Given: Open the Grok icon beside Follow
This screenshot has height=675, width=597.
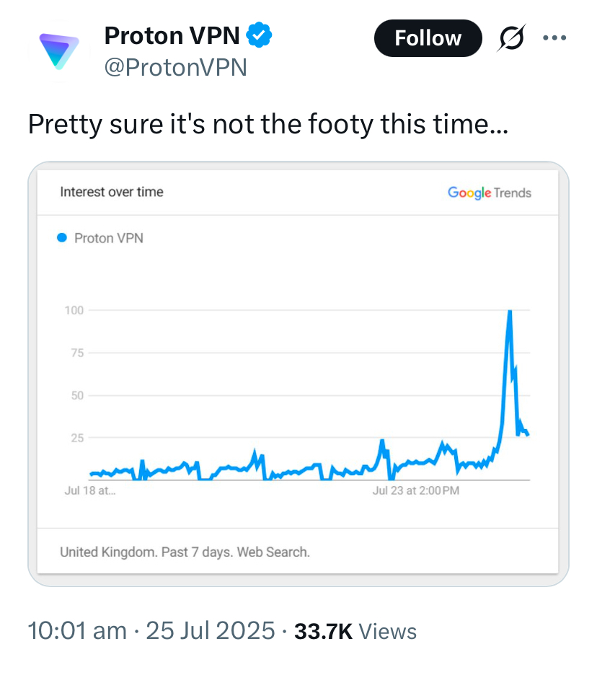Looking at the screenshot, I should click(x=512, y=38).
